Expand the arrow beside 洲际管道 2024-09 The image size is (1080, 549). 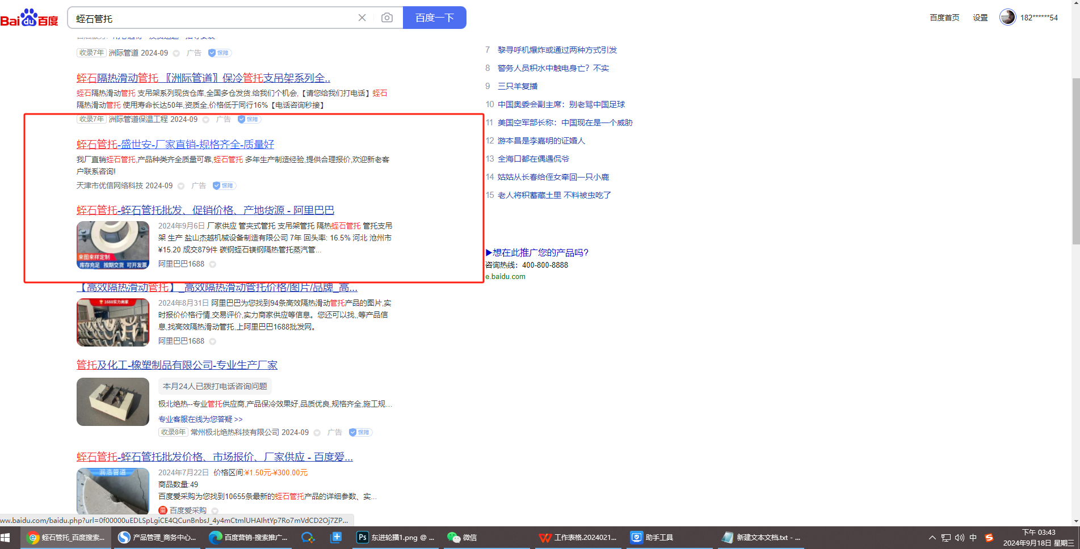[177, 53]
